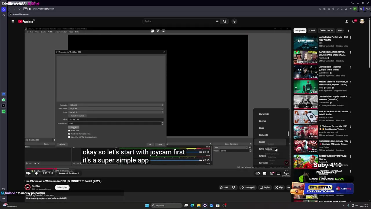Select Wszystkie filter chip

pos(300,30)
